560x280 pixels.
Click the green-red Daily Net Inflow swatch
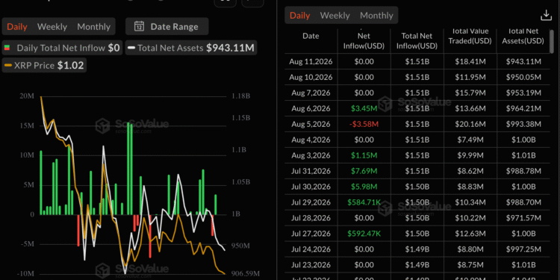click(x=7, y=48)
